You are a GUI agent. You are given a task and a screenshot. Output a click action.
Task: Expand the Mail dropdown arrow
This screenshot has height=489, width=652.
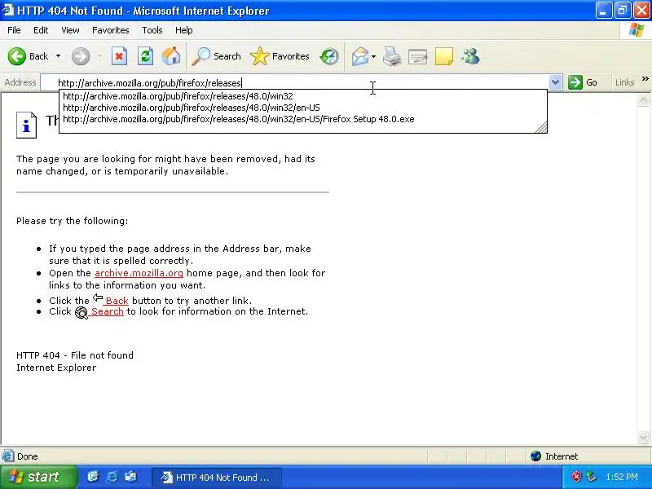point(373,56)
